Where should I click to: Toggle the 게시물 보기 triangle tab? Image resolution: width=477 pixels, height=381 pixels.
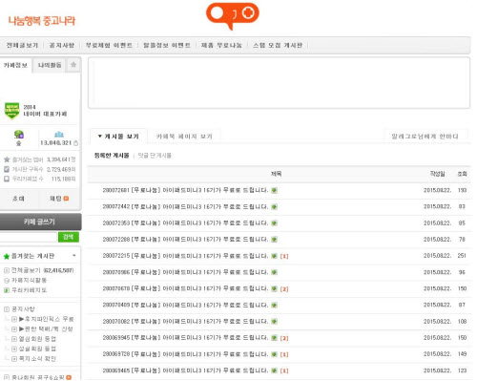pos(118,137)
